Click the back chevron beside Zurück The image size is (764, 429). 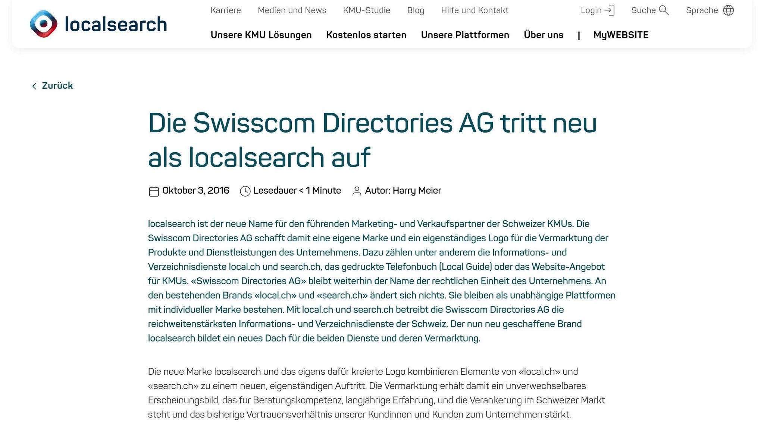[x=34, y=86]
